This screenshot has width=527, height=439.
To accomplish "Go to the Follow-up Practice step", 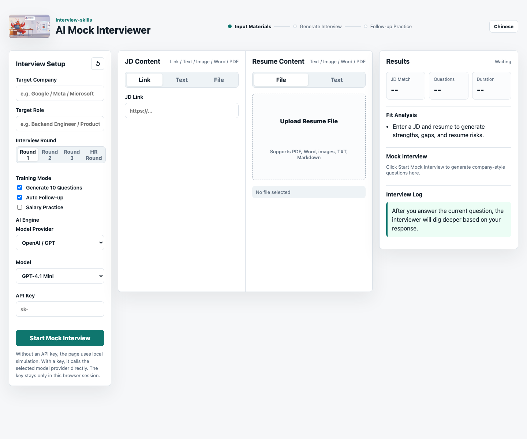I will (388, 26).
